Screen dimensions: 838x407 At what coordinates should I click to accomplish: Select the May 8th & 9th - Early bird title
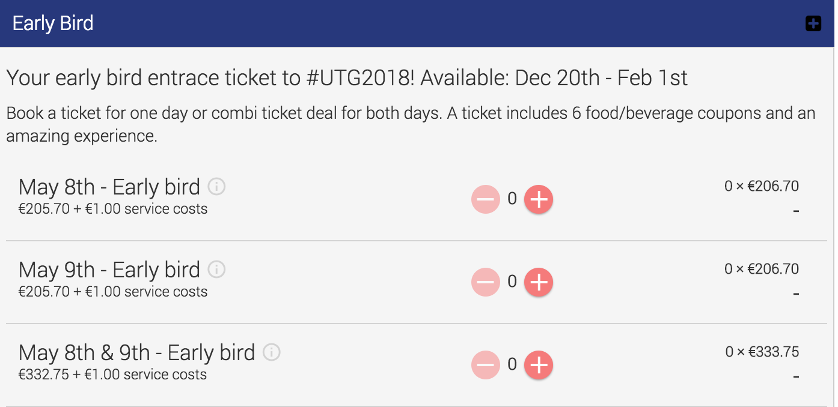[137, 352]
